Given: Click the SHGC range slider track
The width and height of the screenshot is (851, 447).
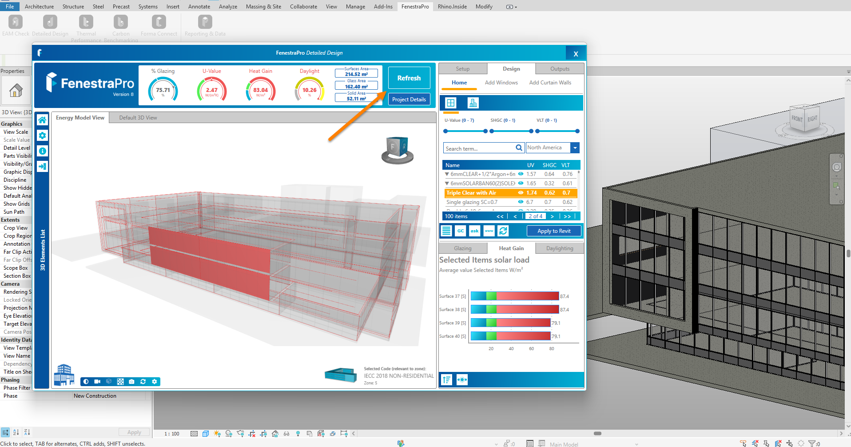Looking at the screenshot, I should tap(511, 131).
